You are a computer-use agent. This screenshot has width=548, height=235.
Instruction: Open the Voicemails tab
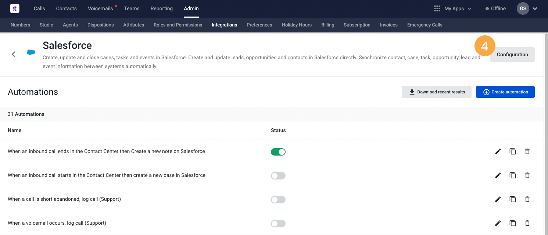(x=100, y=8)
